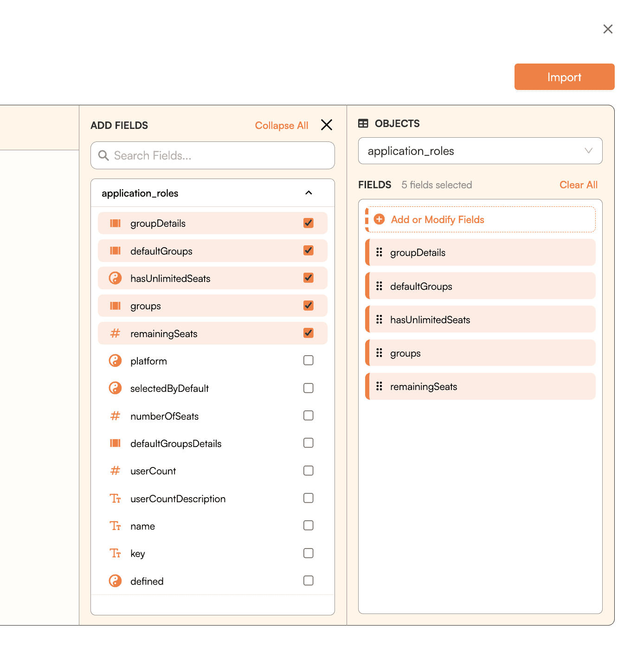Image resolution: width=637 pixels, height=652 pixels.
Task: Uncheck the groups checkbox
Action: (309, 306)
